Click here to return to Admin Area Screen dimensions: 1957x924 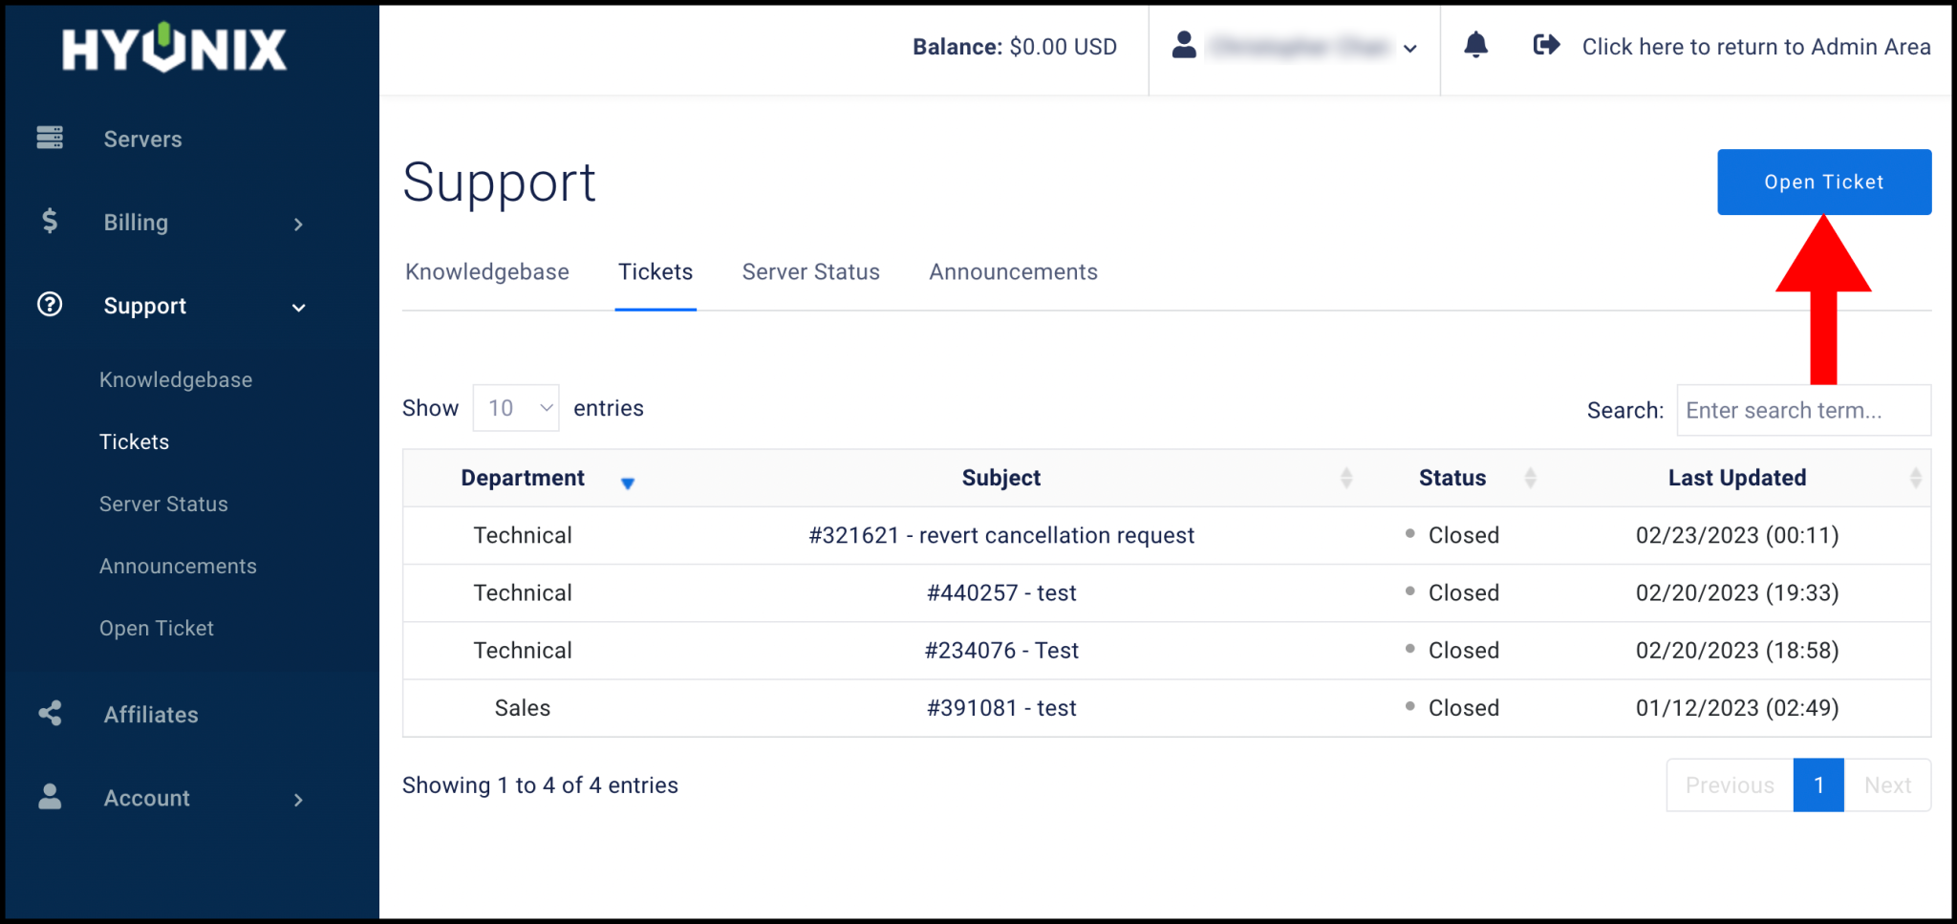tap(1755, 46)
